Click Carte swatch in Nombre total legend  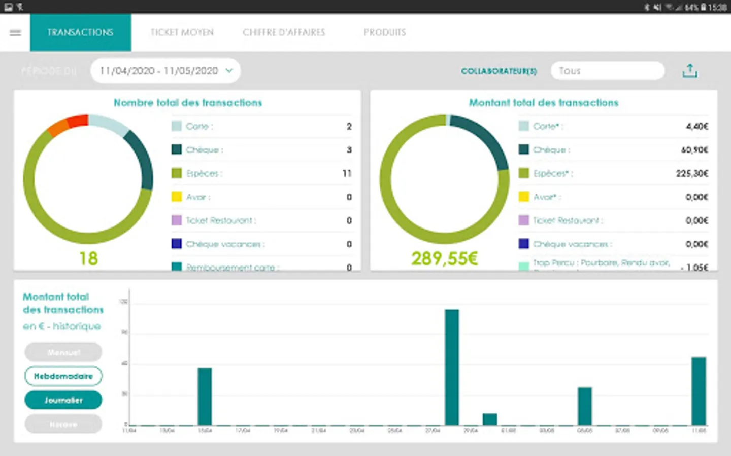[177, 126]
